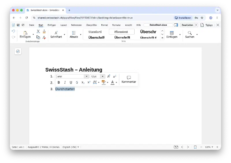Expand the paste Einfügen dropdown arrow
231x163 pixels.
(33, 34)
